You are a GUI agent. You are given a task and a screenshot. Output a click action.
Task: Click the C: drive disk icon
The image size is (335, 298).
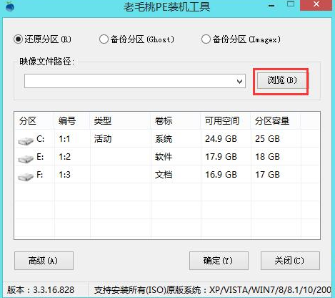click(x=26, y=141)
